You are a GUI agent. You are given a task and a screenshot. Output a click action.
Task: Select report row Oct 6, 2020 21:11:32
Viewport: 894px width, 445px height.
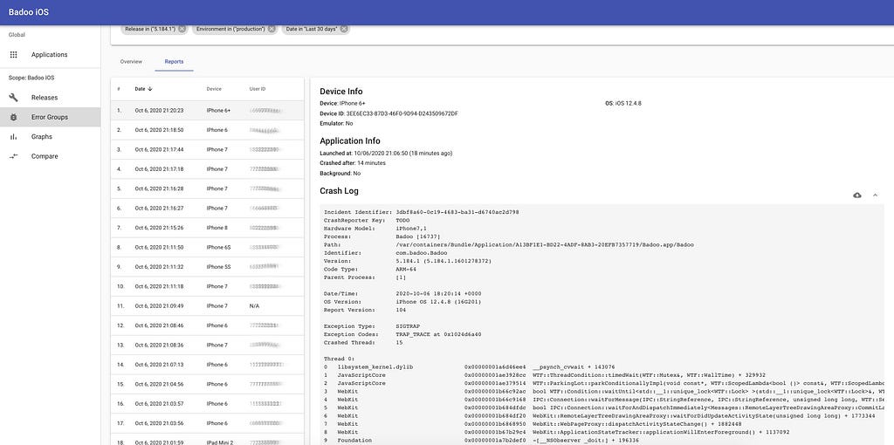(x=207, y=267)
